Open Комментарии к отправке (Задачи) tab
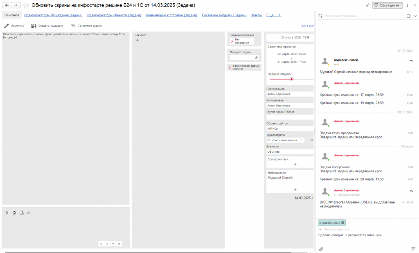The width and height of the screenshot is (419, 253). point(171,15)
